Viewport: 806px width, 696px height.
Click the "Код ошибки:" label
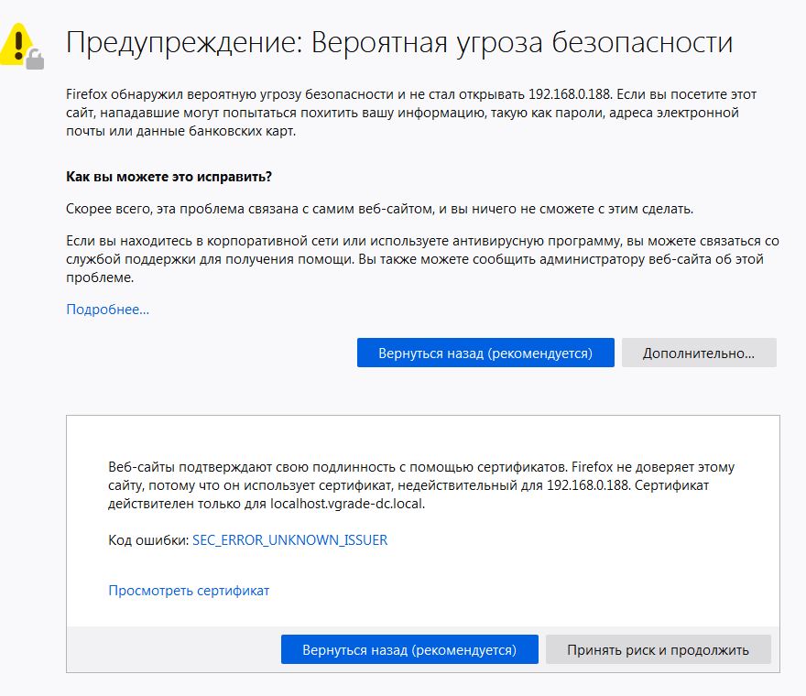(x=147, y=540)
